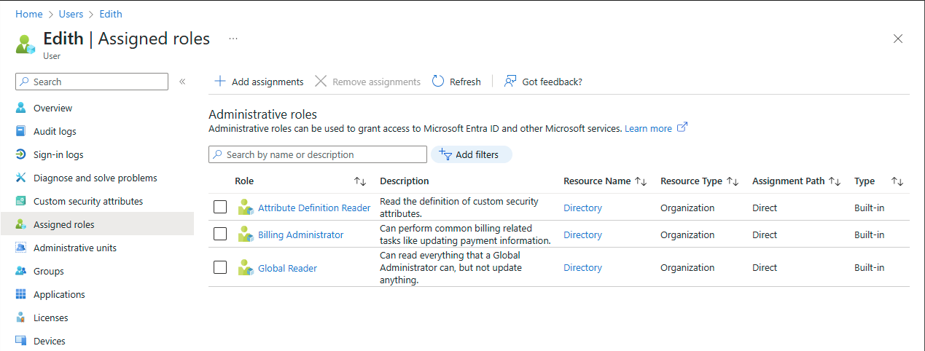Sort the Resource Name column
The height and width of the screenshot is (351, 925).
[641, 181]
